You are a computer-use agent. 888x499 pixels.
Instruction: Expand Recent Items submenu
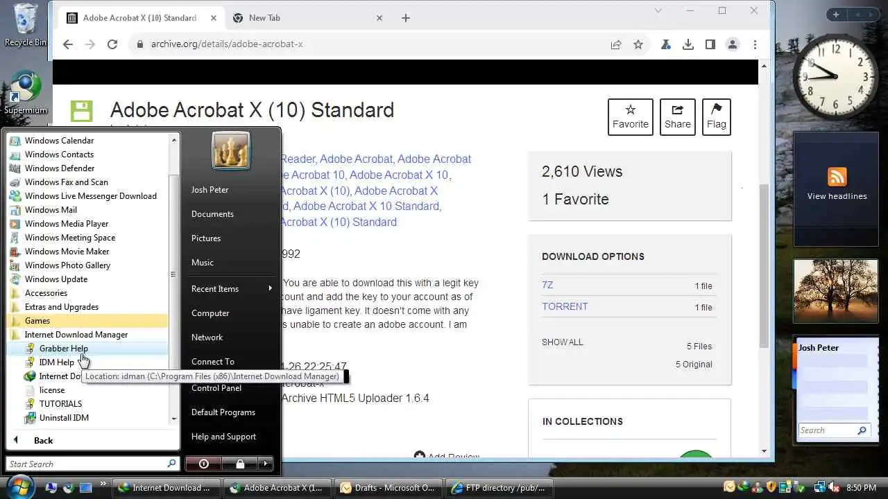point(232,288)
